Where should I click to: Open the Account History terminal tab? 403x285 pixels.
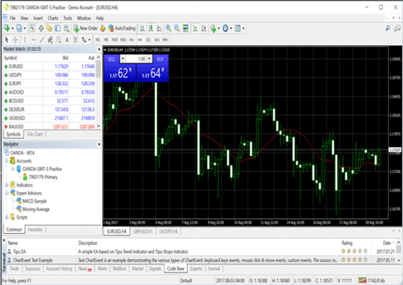(59, 268)
